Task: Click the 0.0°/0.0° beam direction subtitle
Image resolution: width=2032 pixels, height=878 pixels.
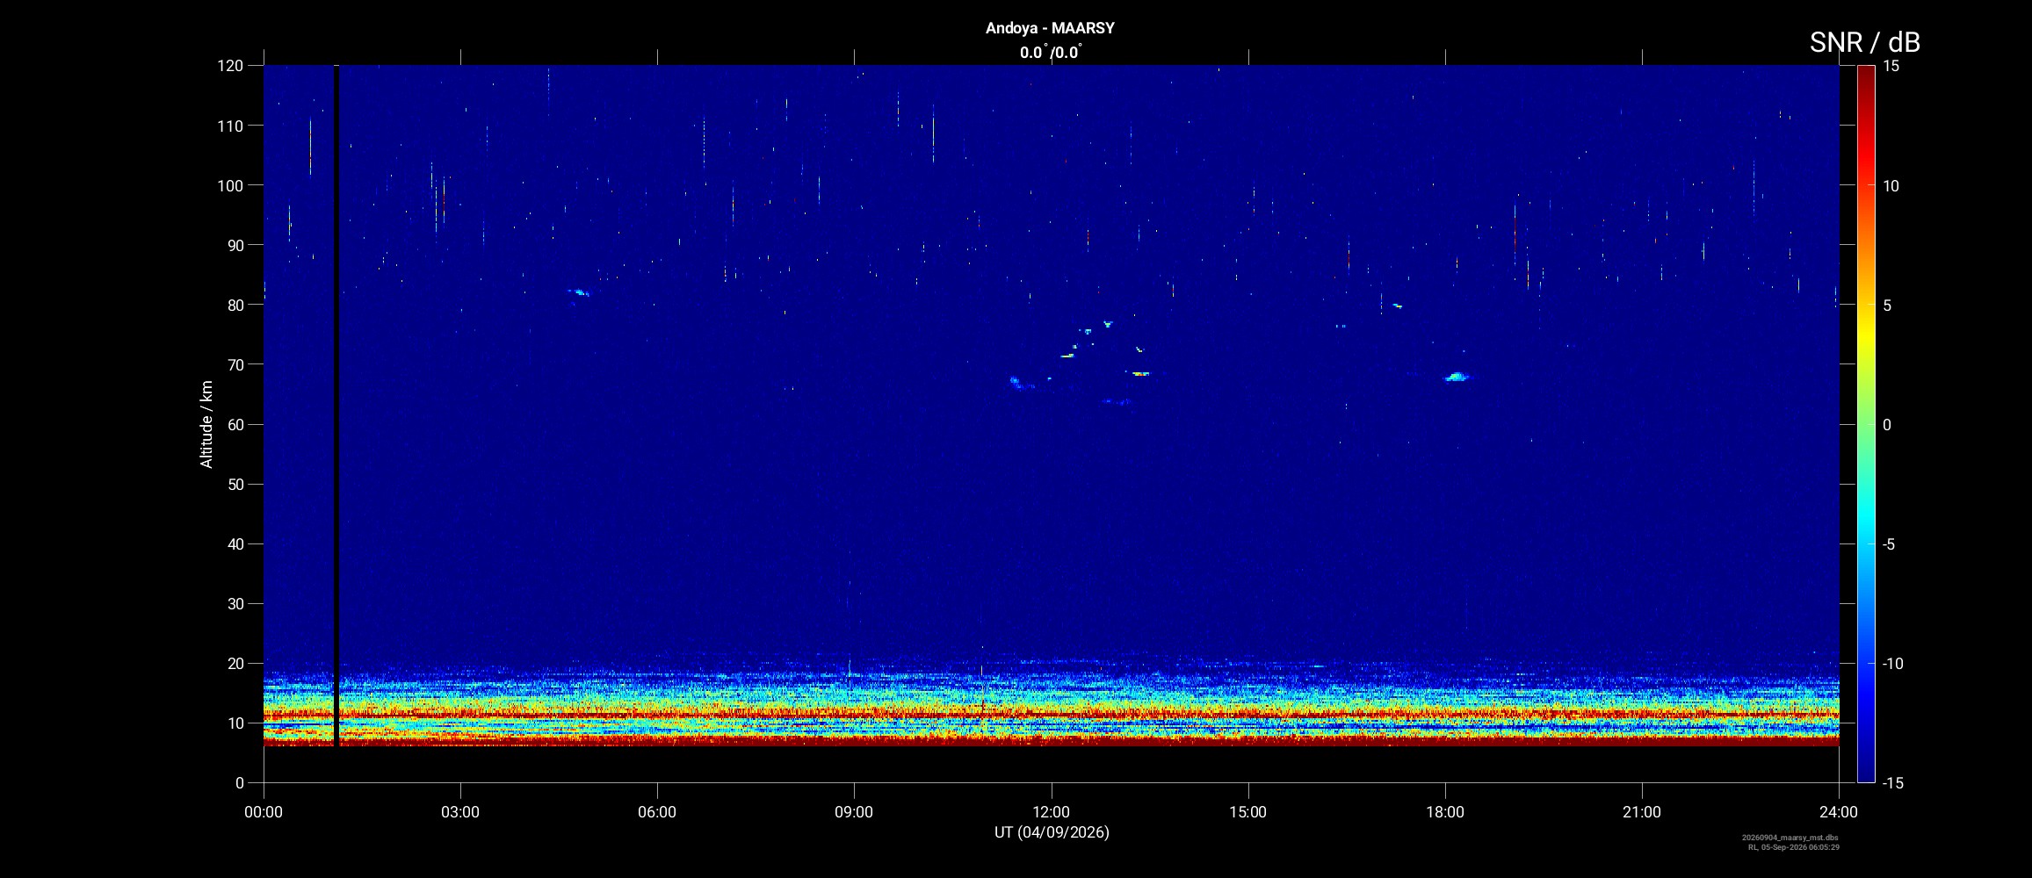Action: pyautogui.click(x=1051, y=53)
